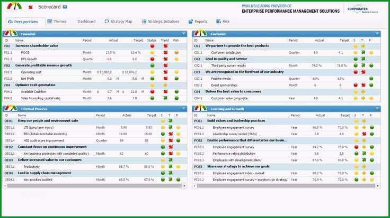Click green trend arrow for Performance rating distribution
The width and height of the screenshot is (390, 218).
pyautogui.click(x=364, y=154)
